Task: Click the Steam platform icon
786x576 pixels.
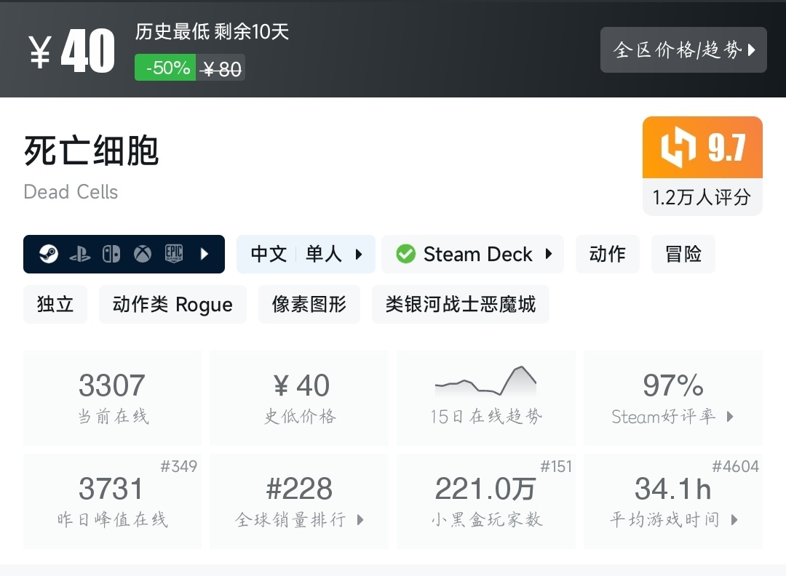Action: [49, 254]
